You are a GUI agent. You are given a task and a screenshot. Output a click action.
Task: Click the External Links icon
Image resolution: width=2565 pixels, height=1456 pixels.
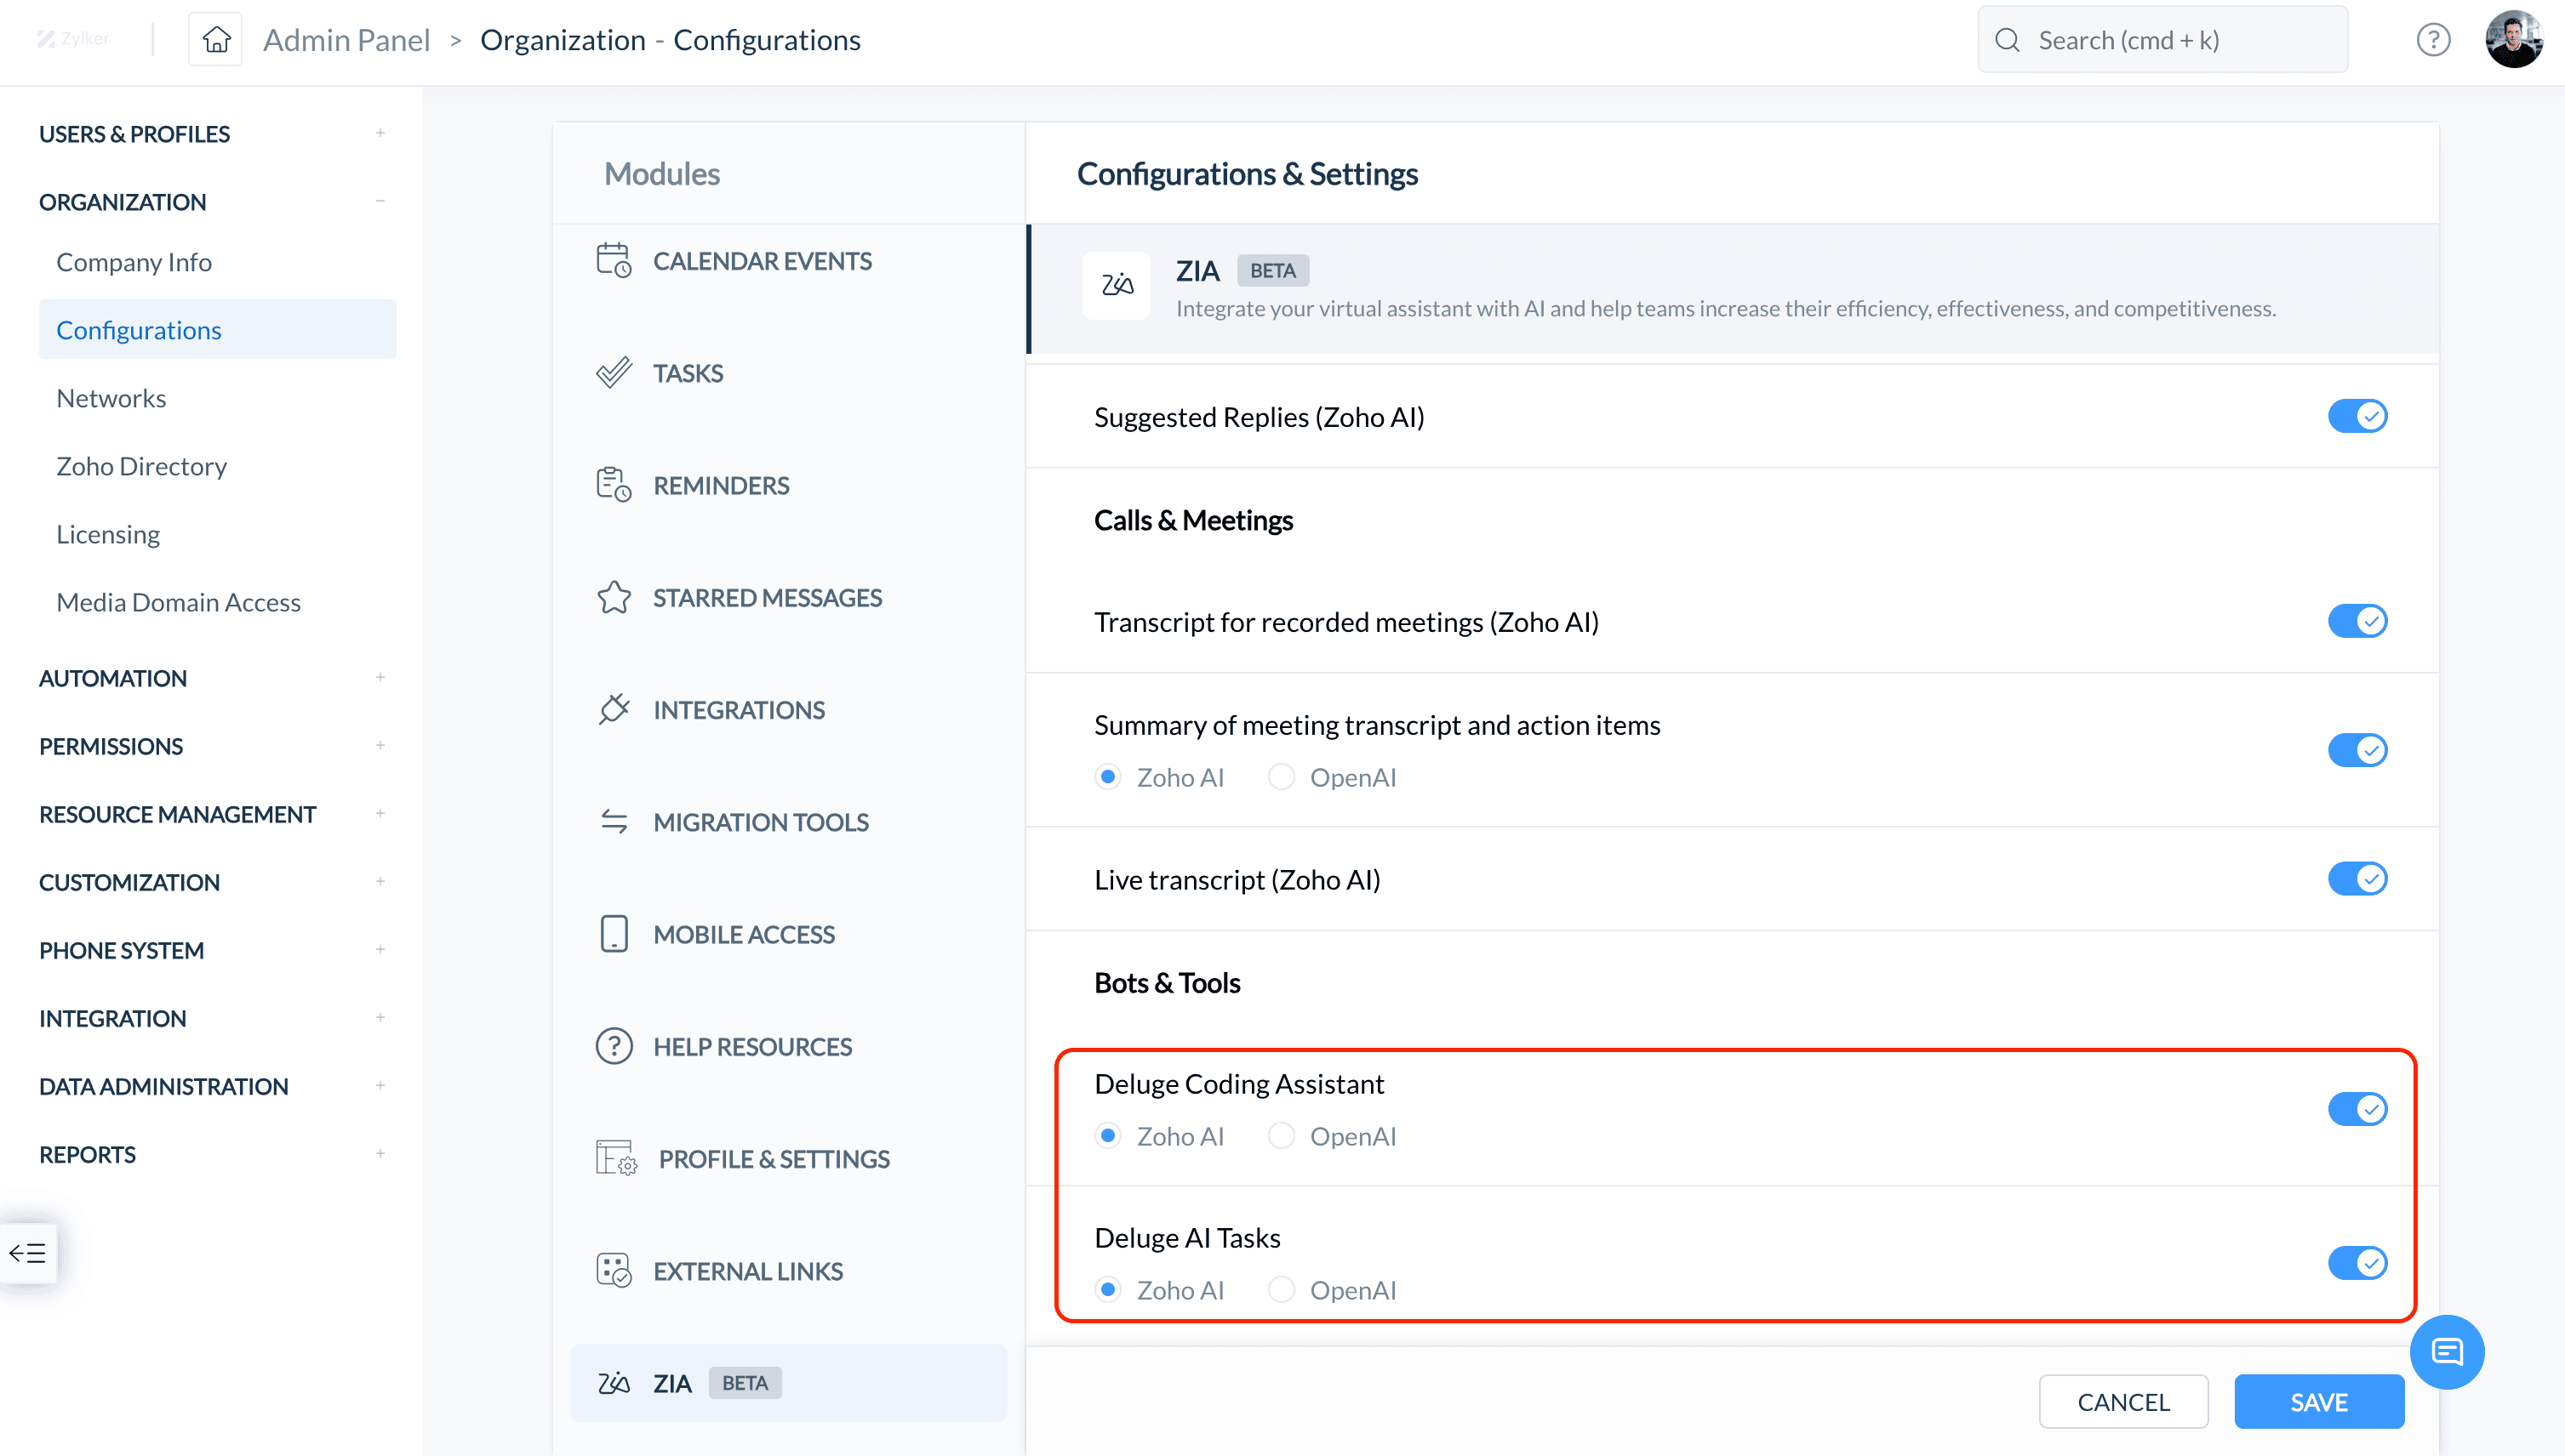(x=614, y=1271)
